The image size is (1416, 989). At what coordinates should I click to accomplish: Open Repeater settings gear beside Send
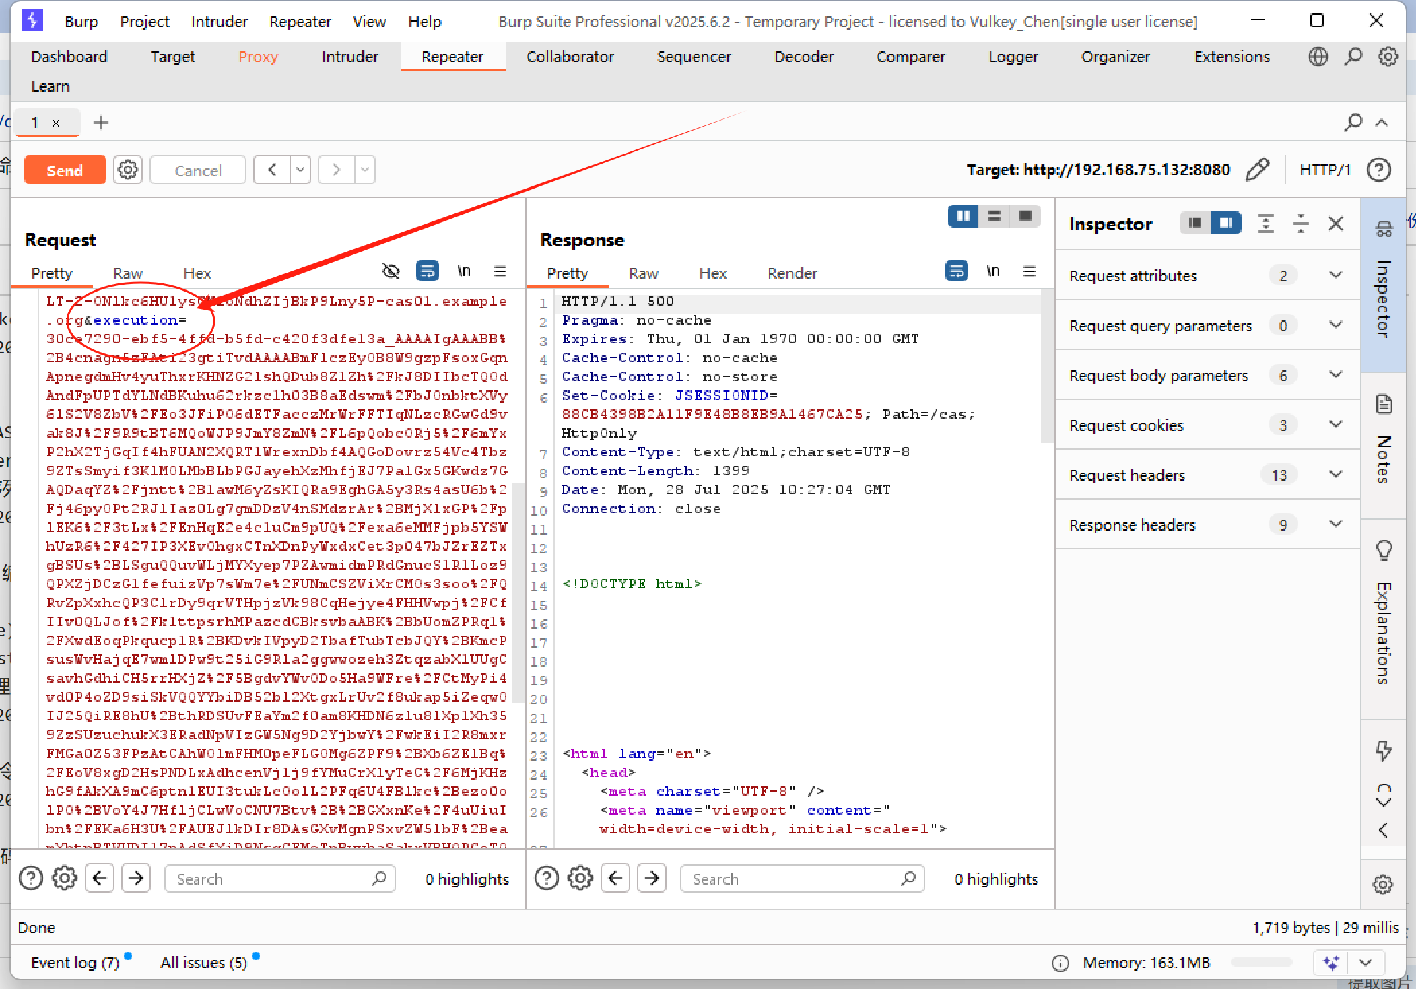pos(128,170)
